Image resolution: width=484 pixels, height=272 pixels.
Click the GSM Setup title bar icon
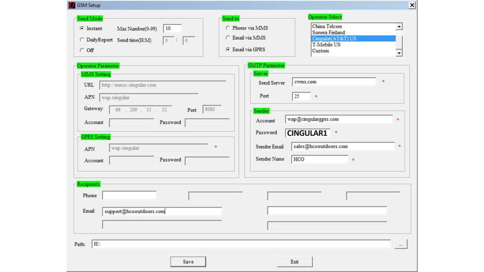tap(72, 5)
